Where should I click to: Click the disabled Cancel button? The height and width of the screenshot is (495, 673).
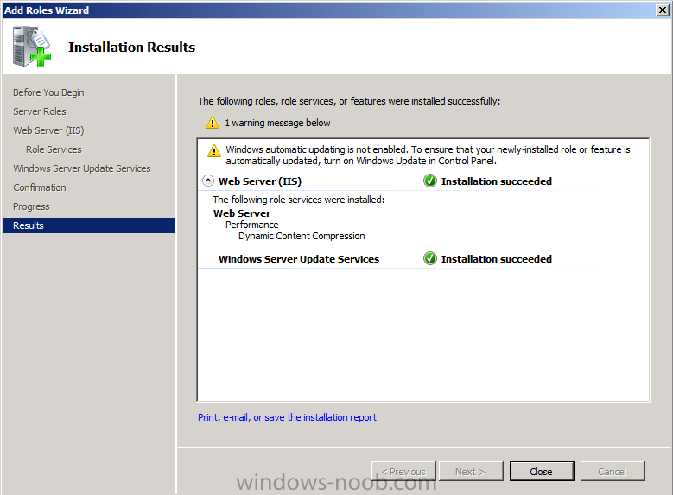point(613,472)
